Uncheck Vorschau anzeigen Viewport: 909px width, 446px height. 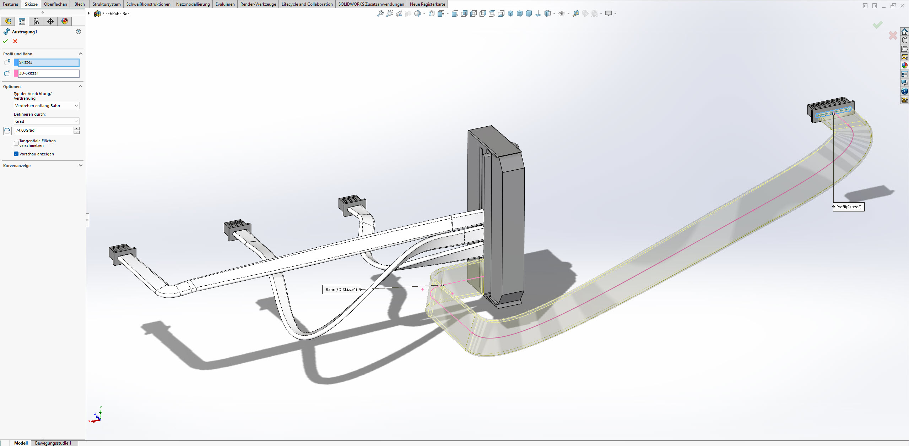[16, 154]
